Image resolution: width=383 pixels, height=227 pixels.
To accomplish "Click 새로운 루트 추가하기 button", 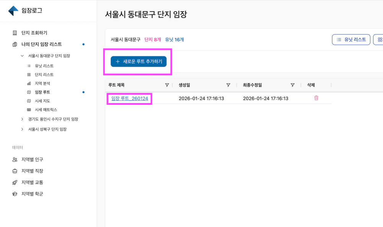I will point(139,62).
